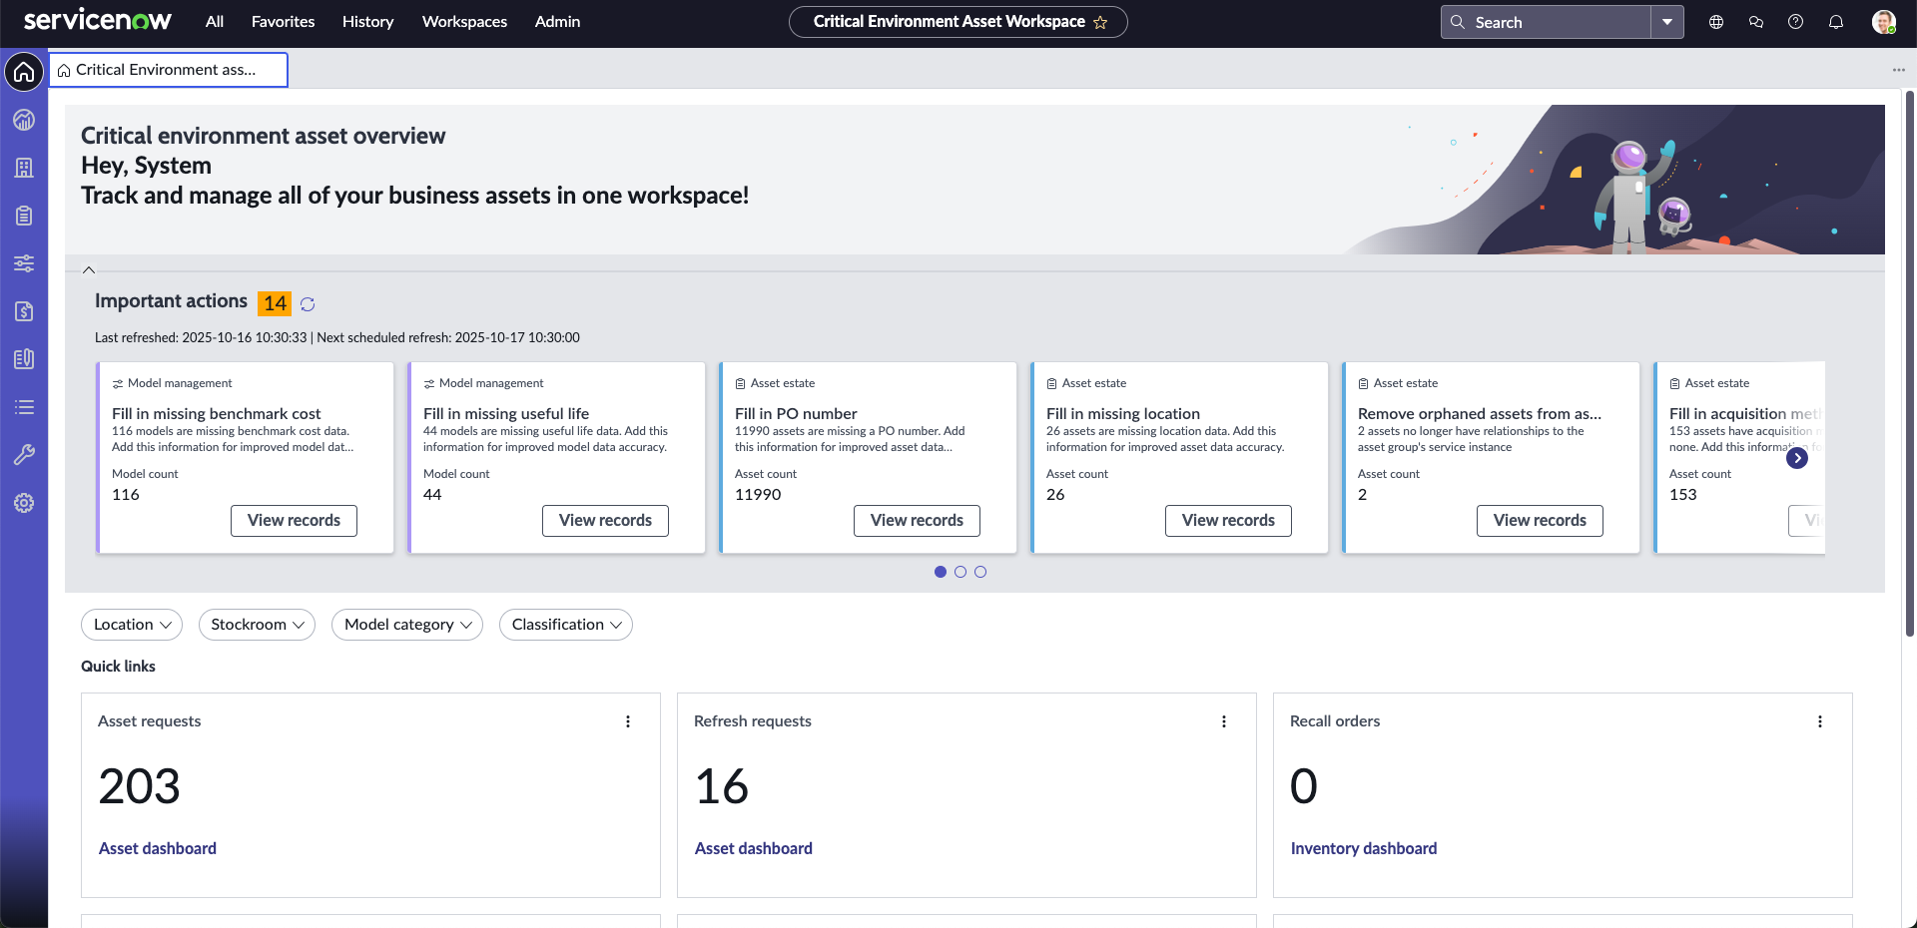Click the 16 Refresh requests count
1917x928 pixels.
pyautogui.click(x=722, y=786)
